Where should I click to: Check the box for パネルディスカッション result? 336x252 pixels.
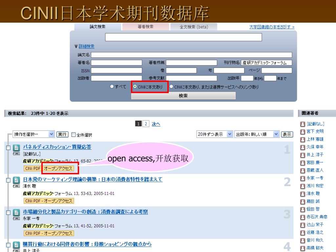point(8,148)
